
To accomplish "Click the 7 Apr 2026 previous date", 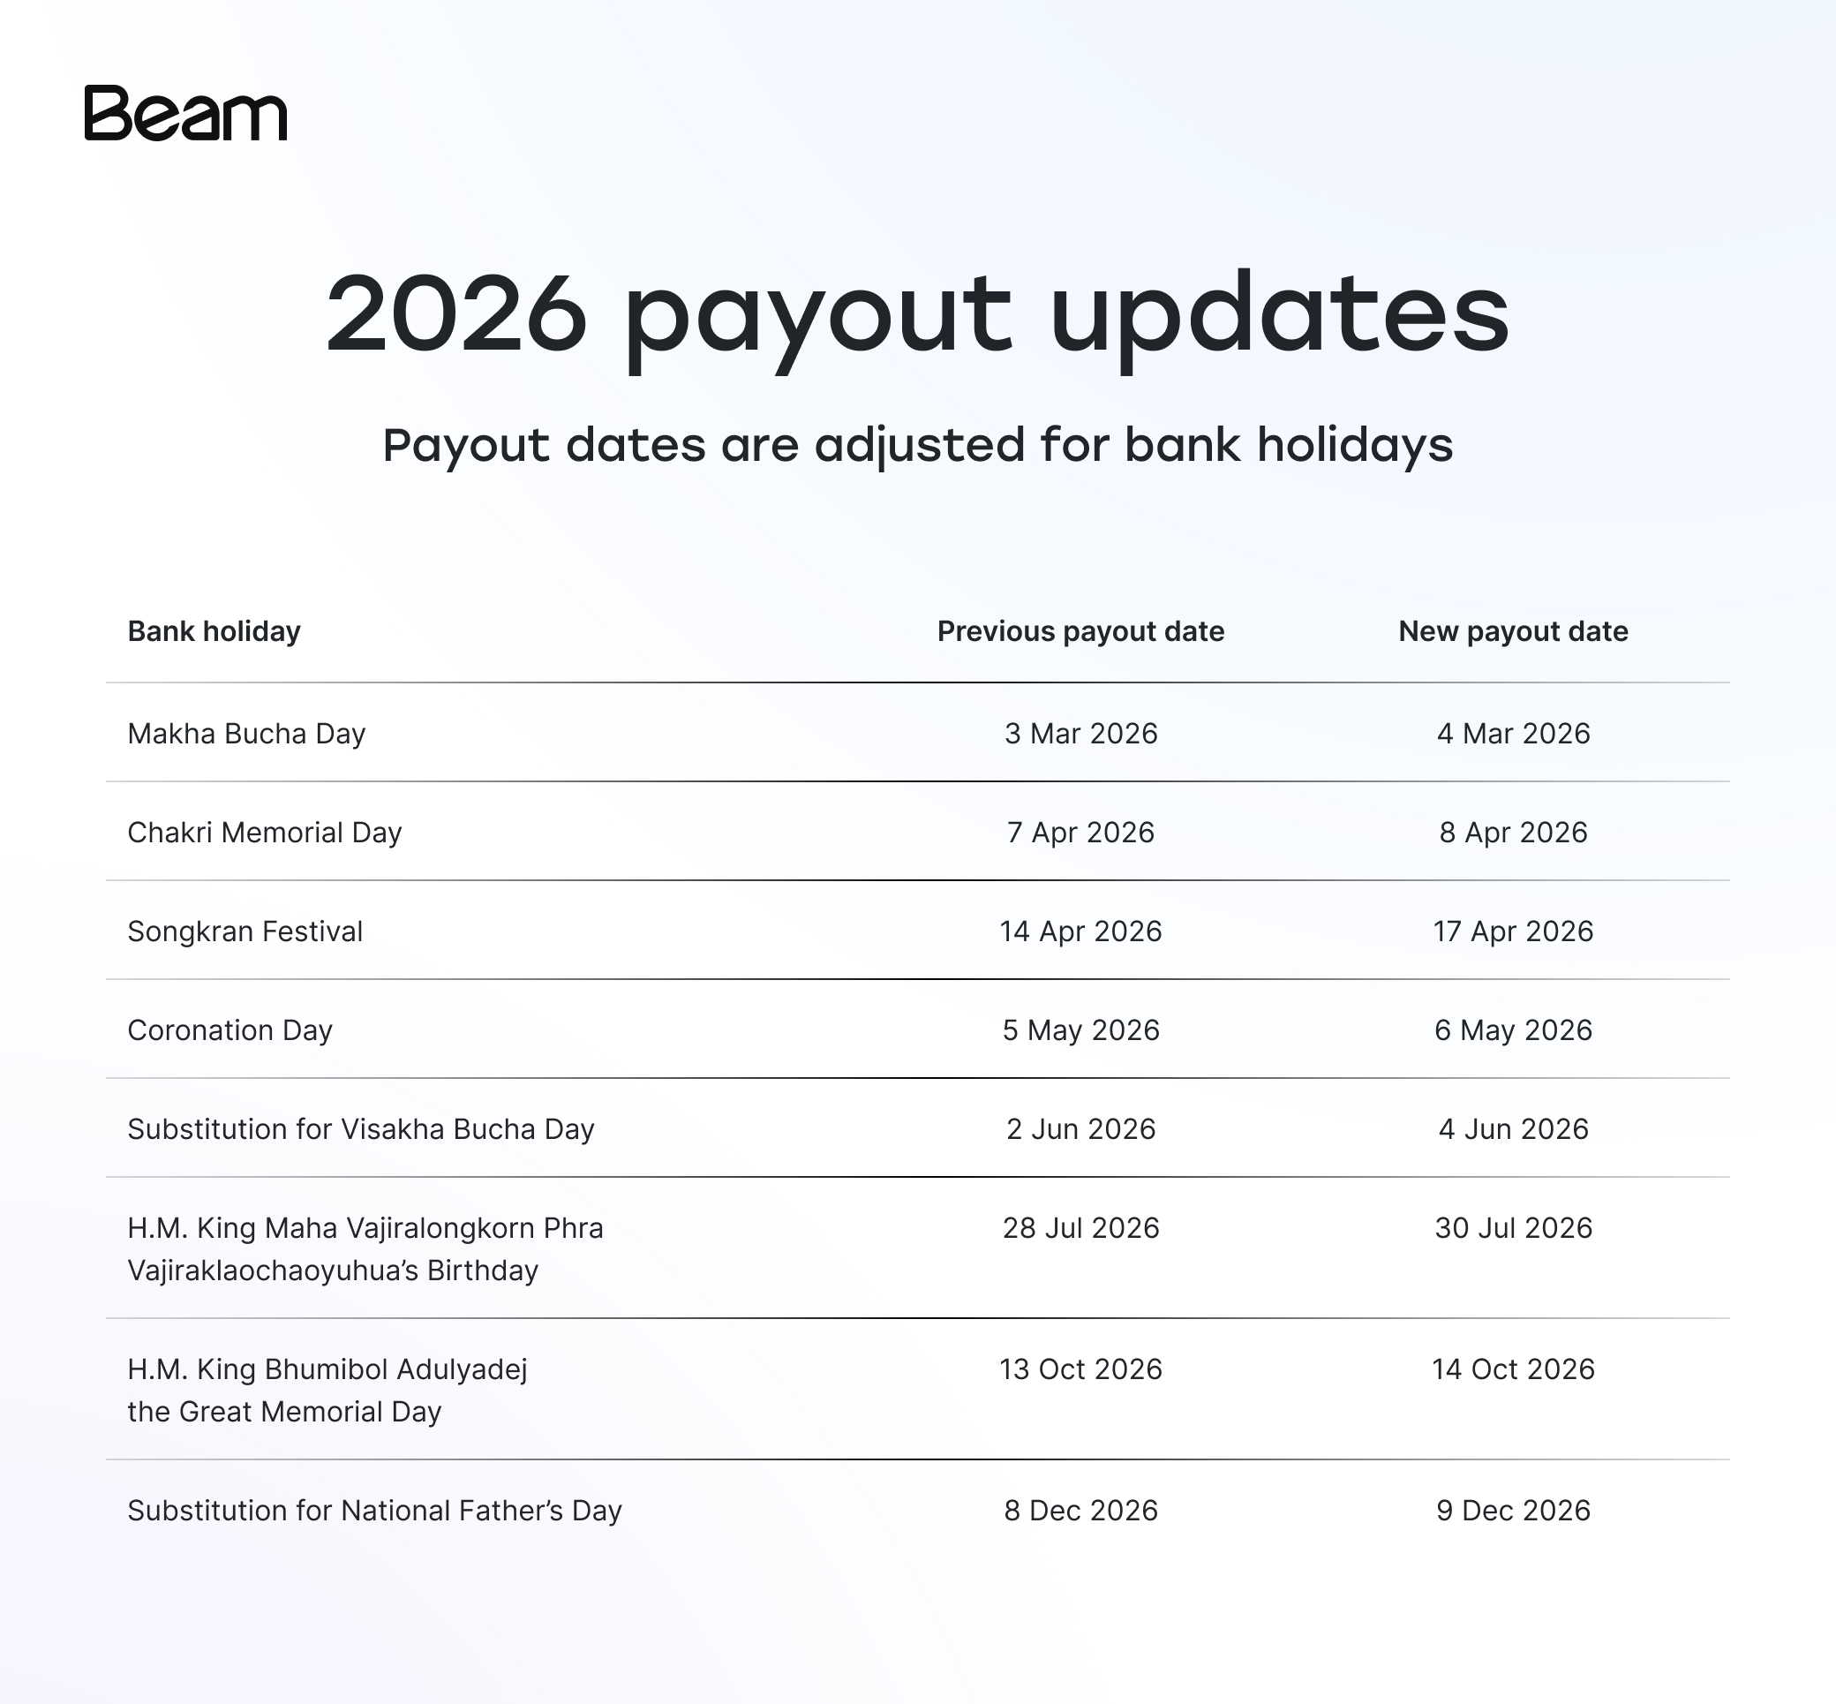I will click(1080, 833).
